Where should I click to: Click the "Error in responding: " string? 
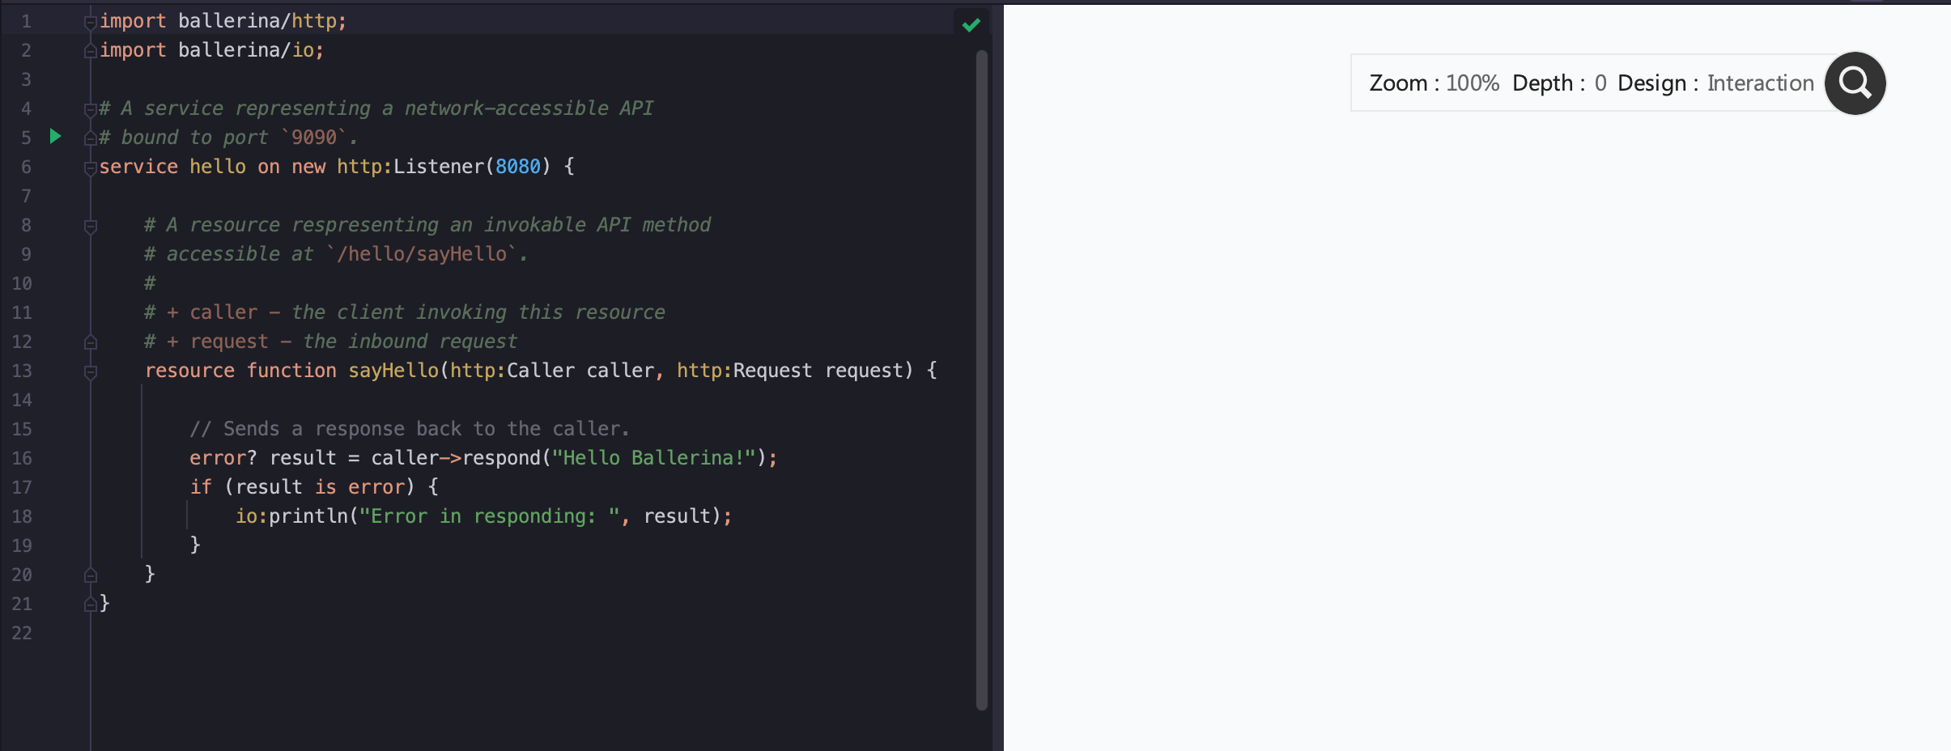490,516
